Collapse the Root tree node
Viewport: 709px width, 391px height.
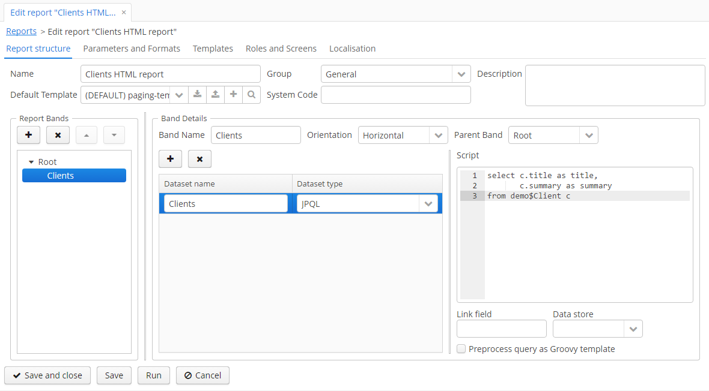click(31, 162)
